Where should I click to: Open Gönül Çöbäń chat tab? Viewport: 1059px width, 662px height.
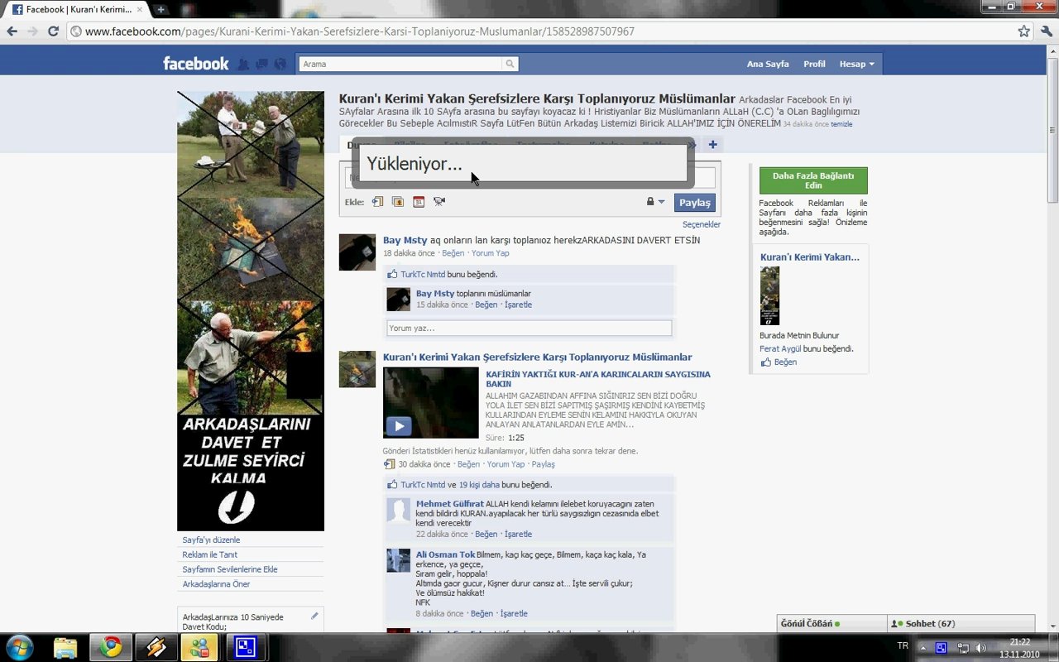pos(832,624)
